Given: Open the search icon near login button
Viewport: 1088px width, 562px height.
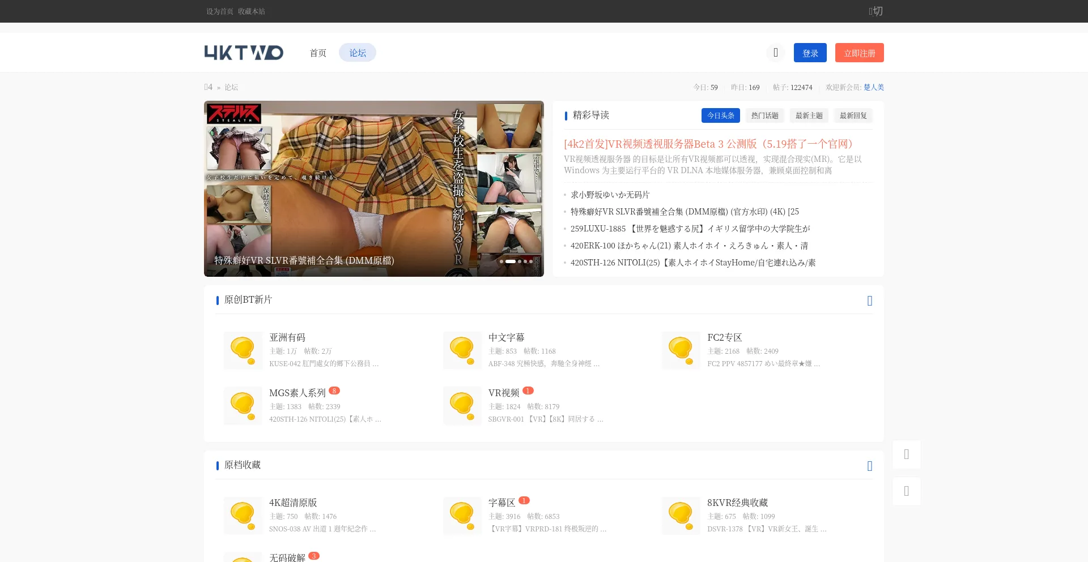Looking at the screenshot, I should click(776, 53).
